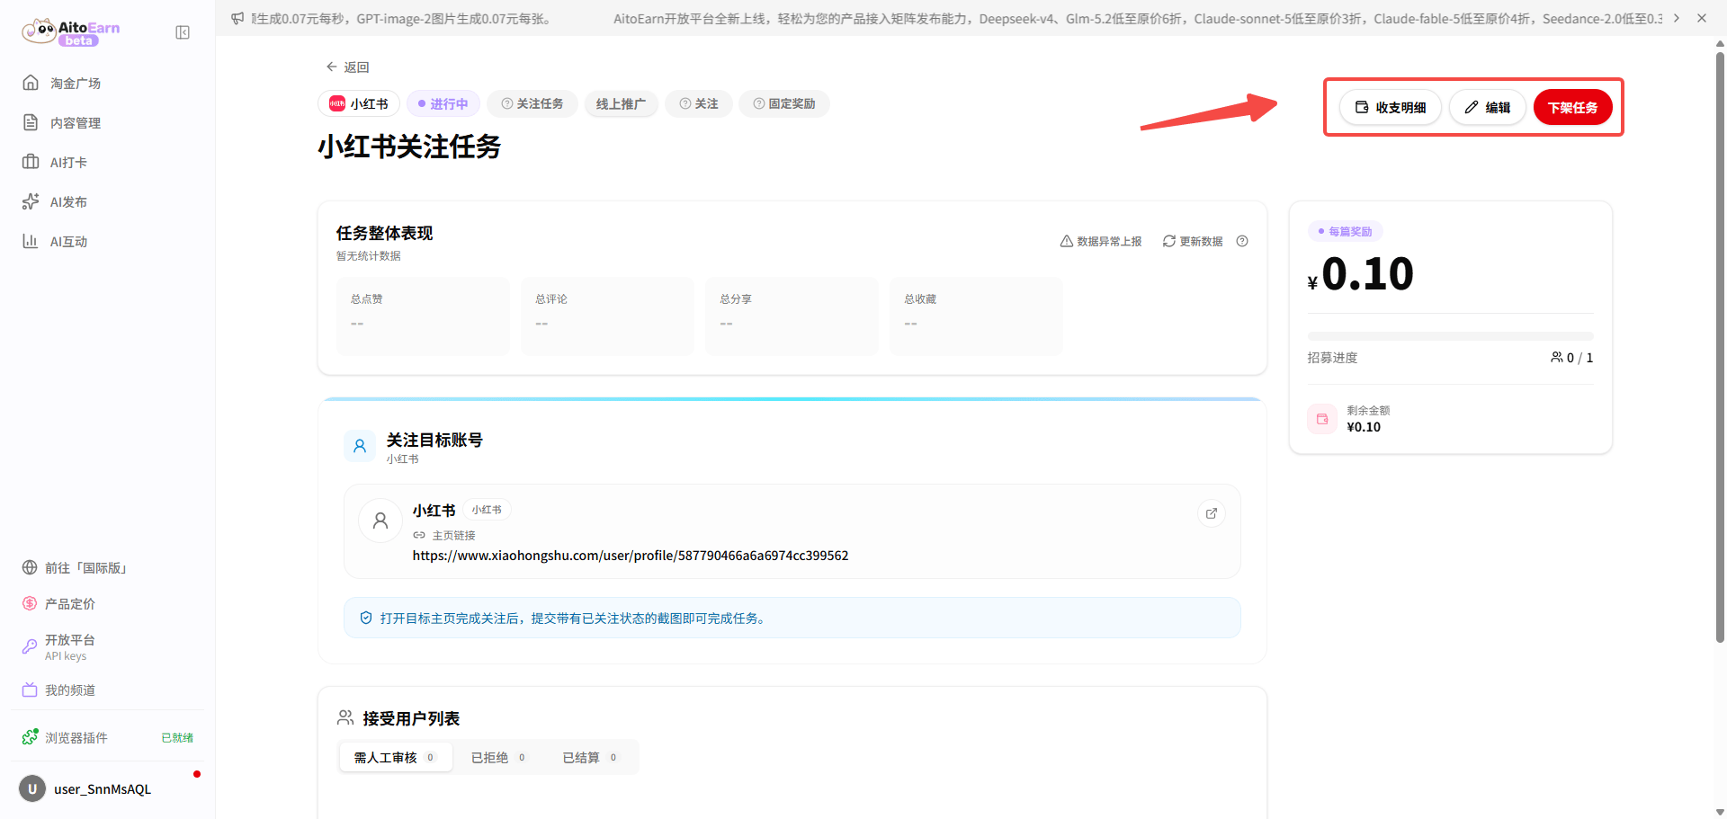Open AI互动 in sidebar
Screen dimensions: 1727x819
point(108,241)
